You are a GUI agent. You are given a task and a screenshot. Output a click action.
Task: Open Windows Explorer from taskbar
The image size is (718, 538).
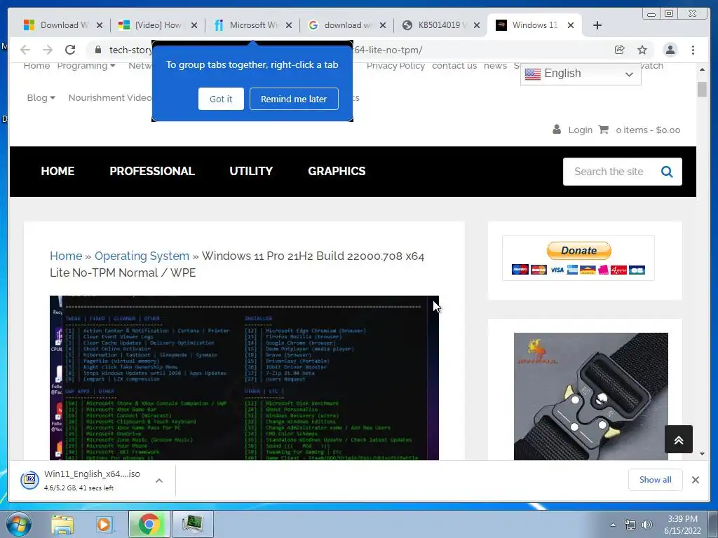click(x=62, y=524)
